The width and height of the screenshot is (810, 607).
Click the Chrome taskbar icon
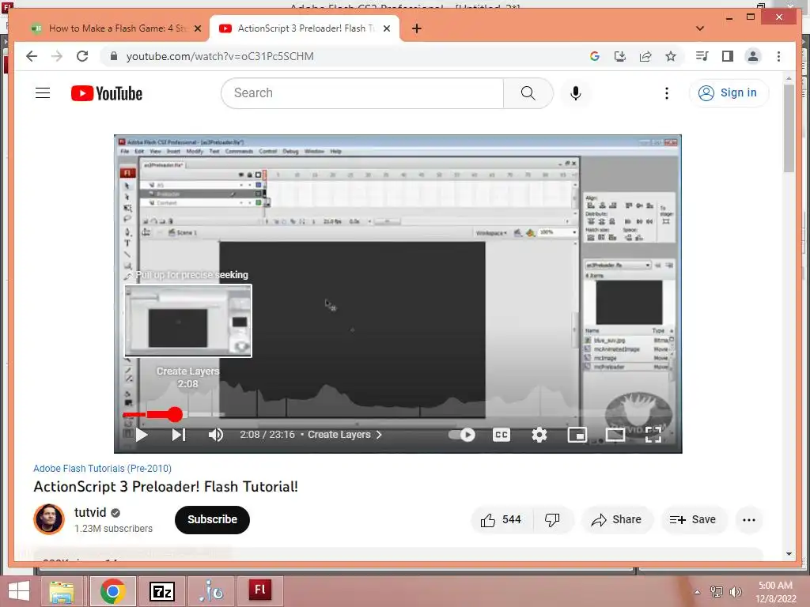click(112, 591)
